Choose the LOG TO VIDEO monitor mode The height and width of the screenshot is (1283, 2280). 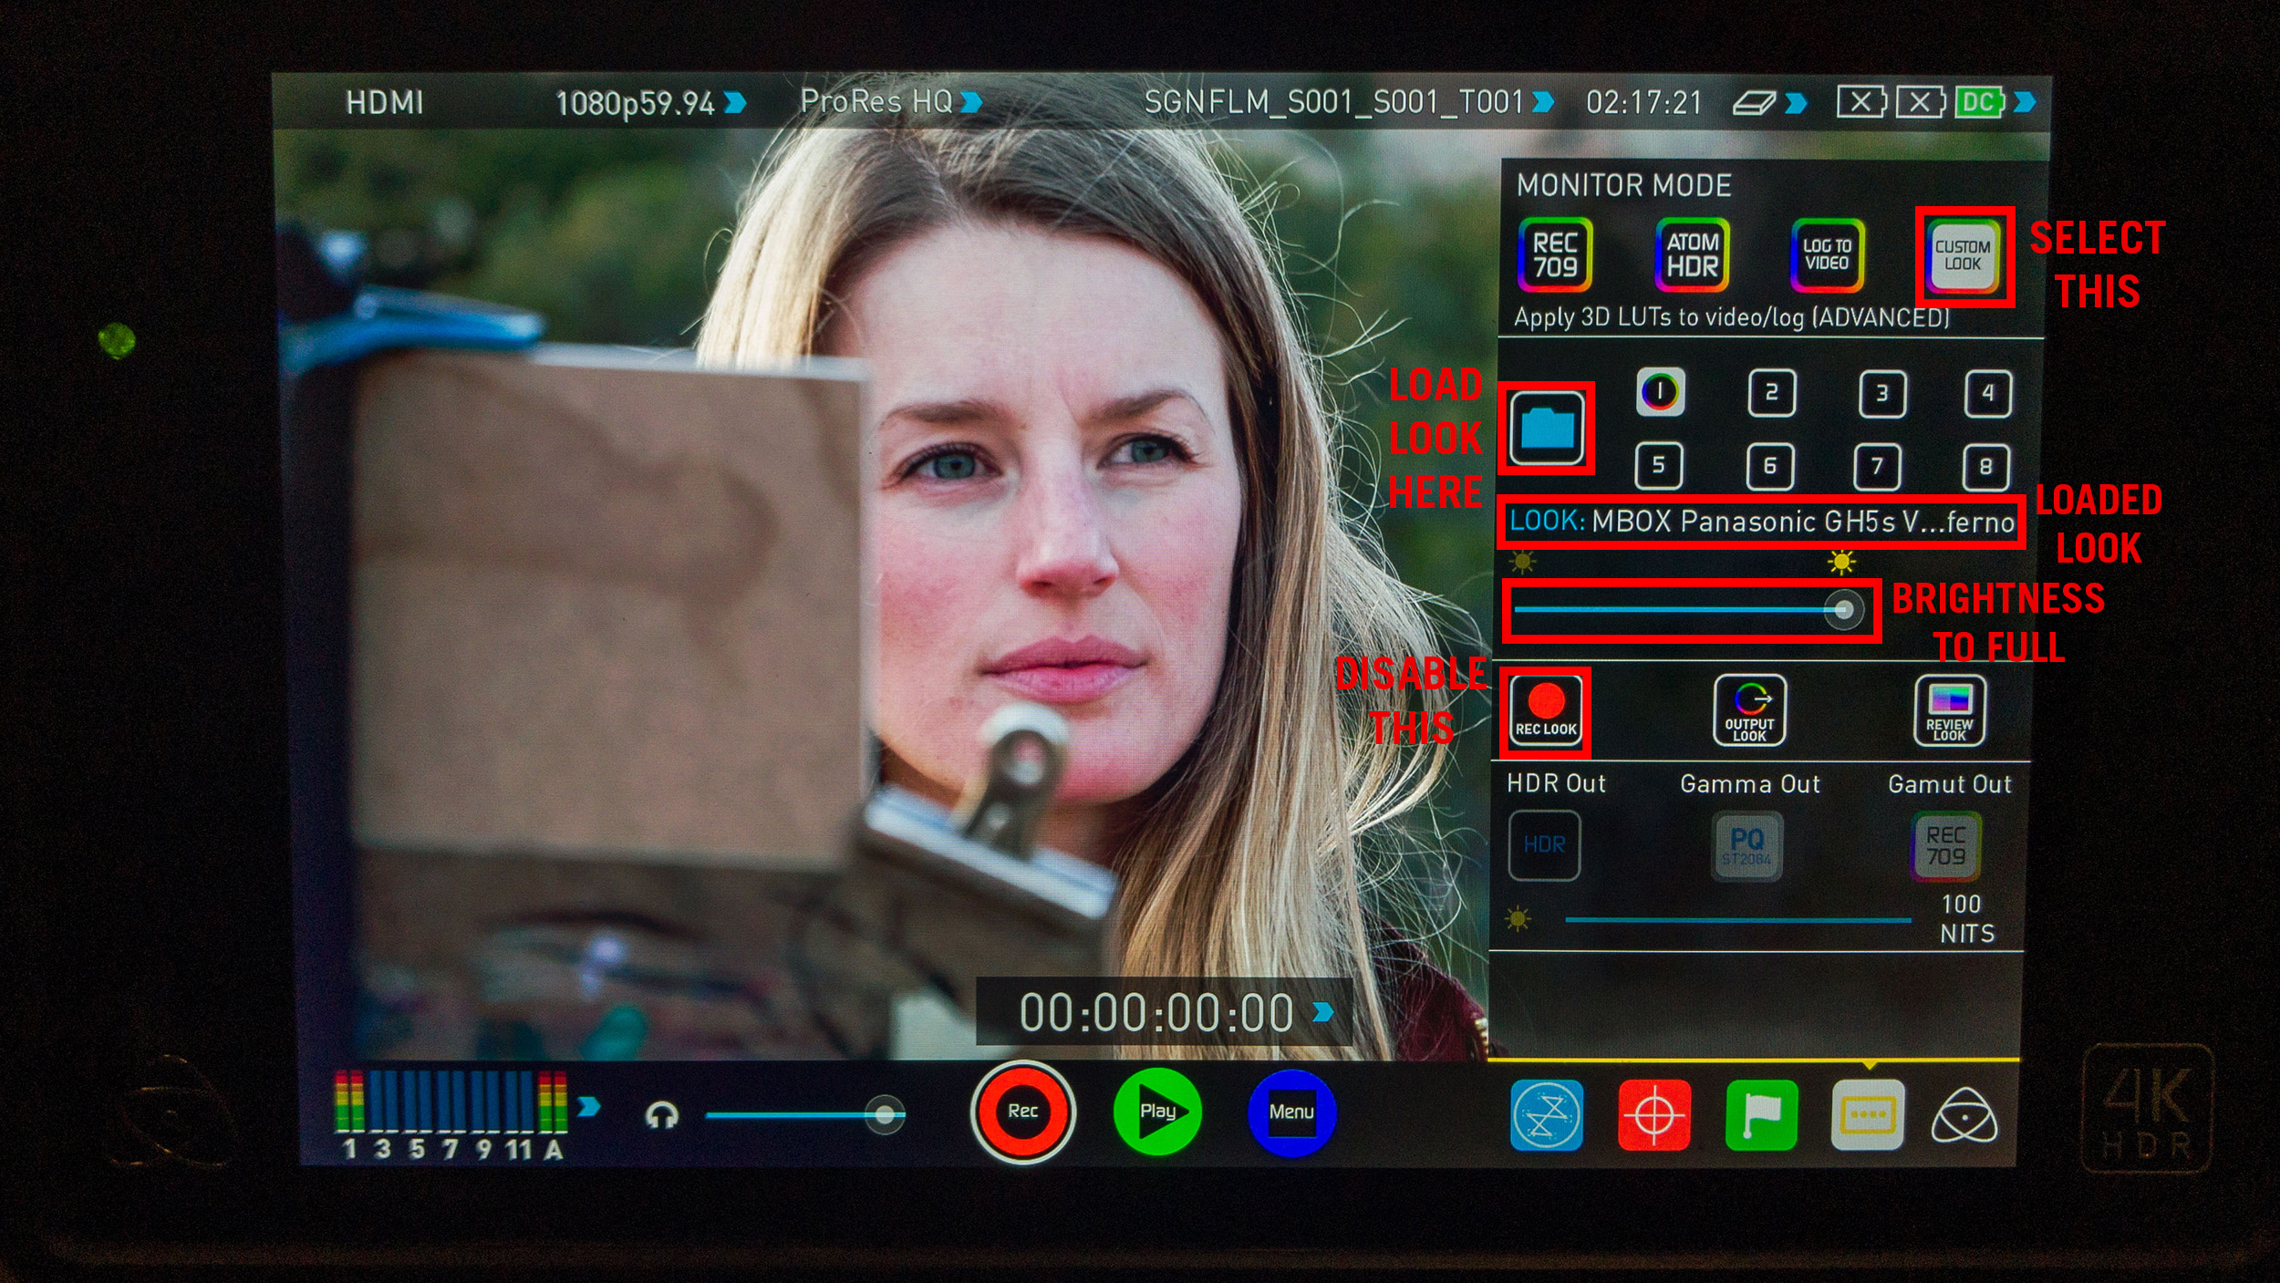click(x=1827, y=255)
